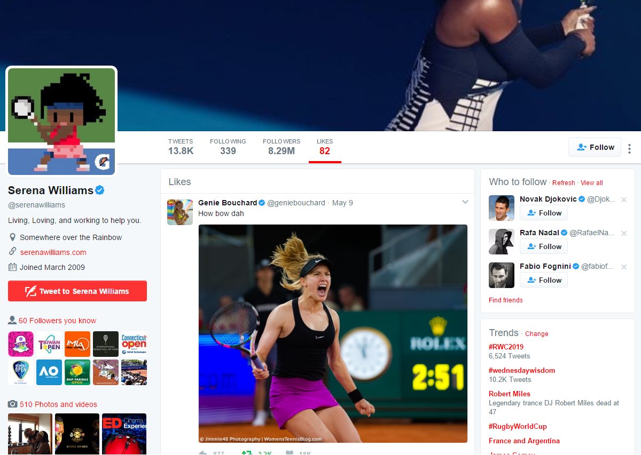Click the location pin icon

pyautogui.click(x=13, y=237)
